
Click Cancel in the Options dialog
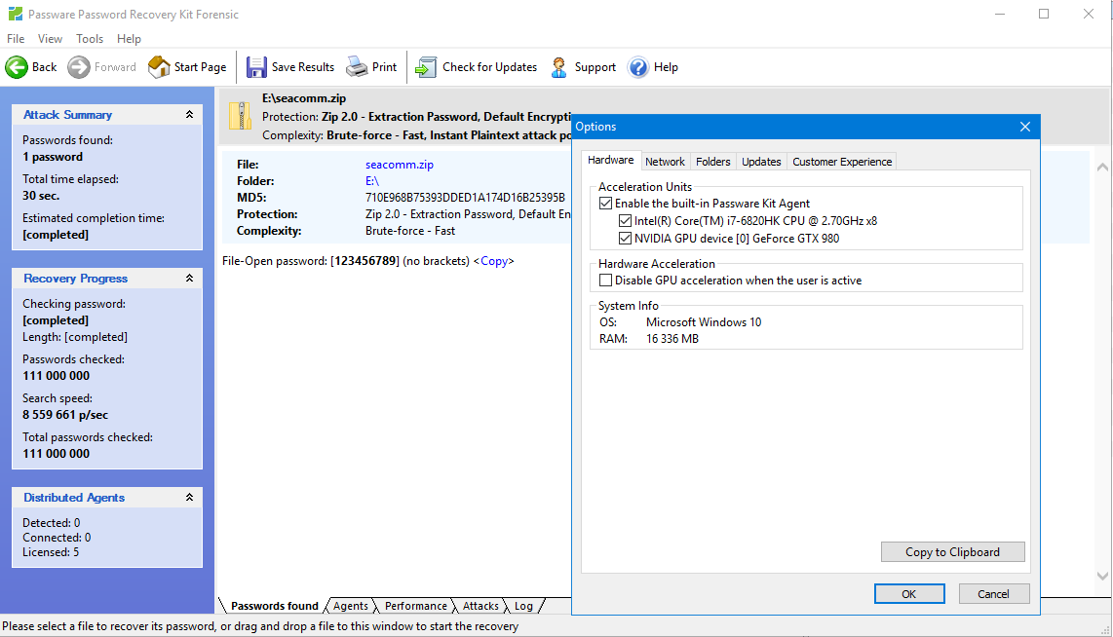(993, 594)
